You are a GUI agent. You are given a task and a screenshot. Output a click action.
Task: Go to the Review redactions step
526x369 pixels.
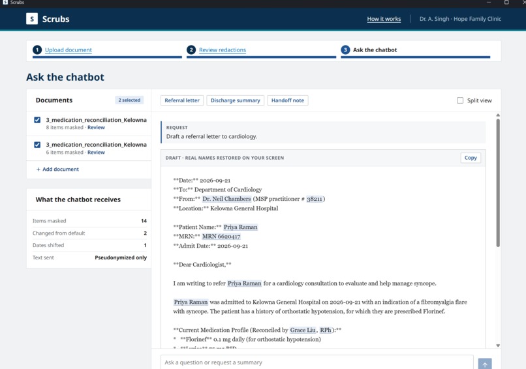pos(223,50)
